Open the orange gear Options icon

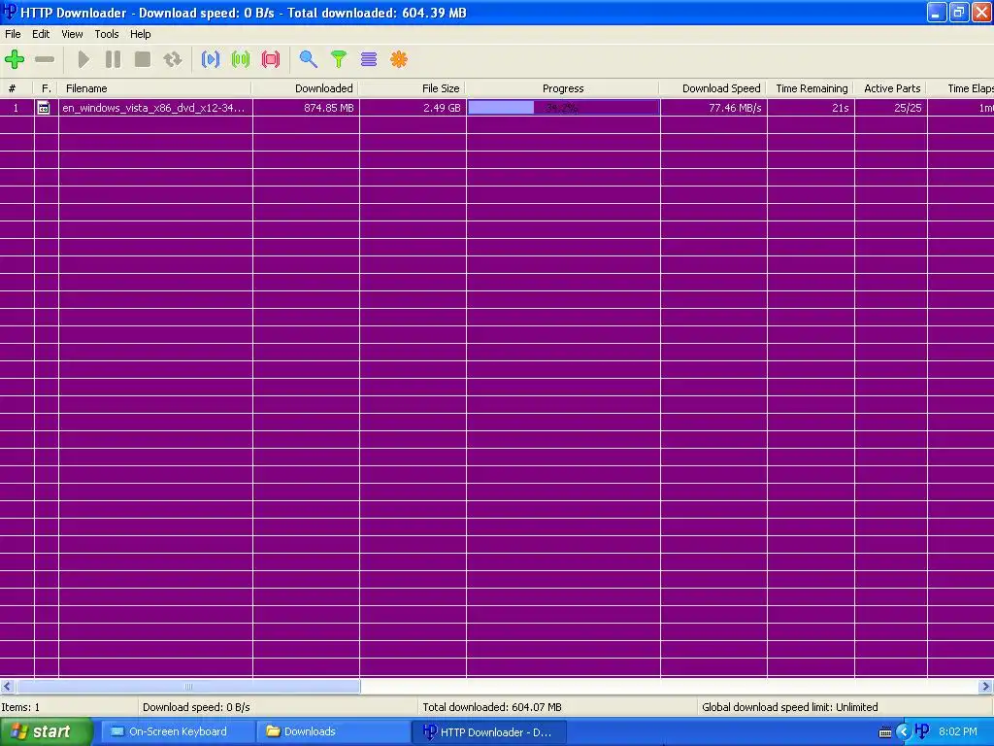[x=399, y=59]
